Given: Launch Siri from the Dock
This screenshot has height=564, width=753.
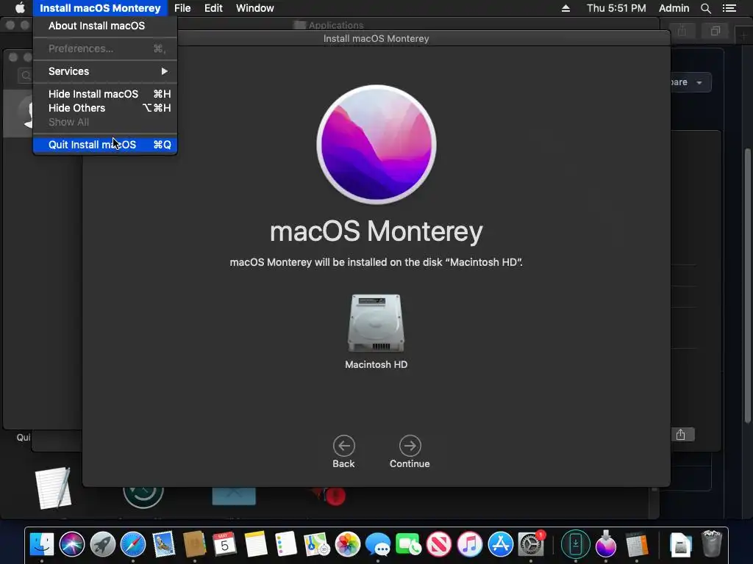Looking at the screenshot, I should tap(72, 544).
